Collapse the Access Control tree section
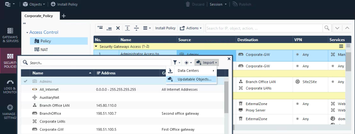This screenshot has width=355, height=134. pyautogui.click(x=27, y=33)
